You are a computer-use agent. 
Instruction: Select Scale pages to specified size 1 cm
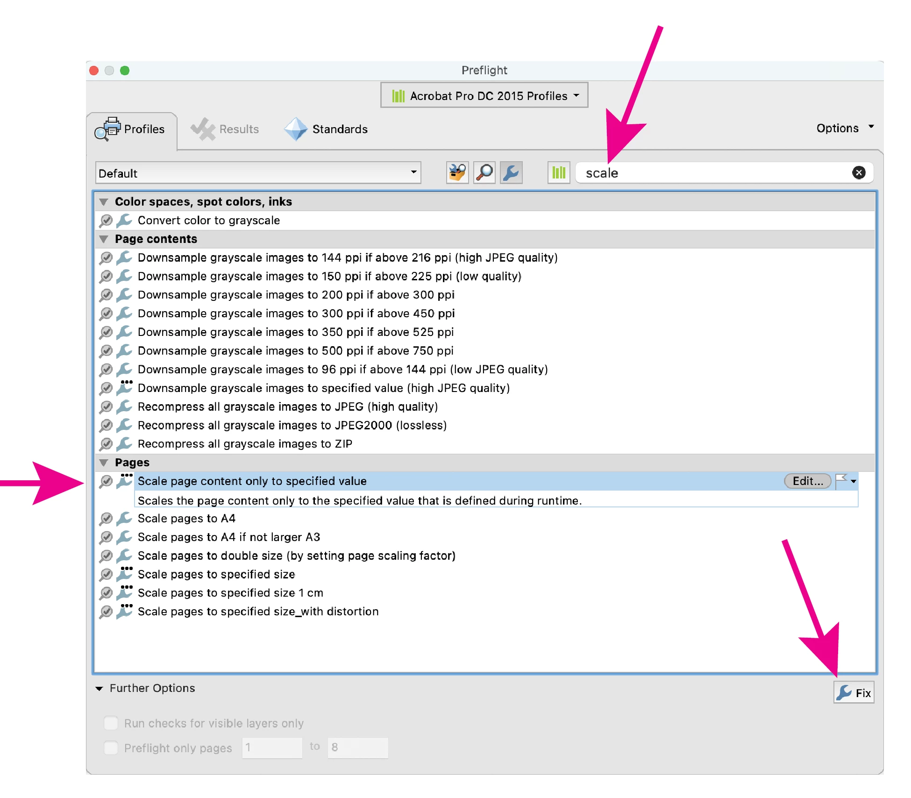coord(230,593)
